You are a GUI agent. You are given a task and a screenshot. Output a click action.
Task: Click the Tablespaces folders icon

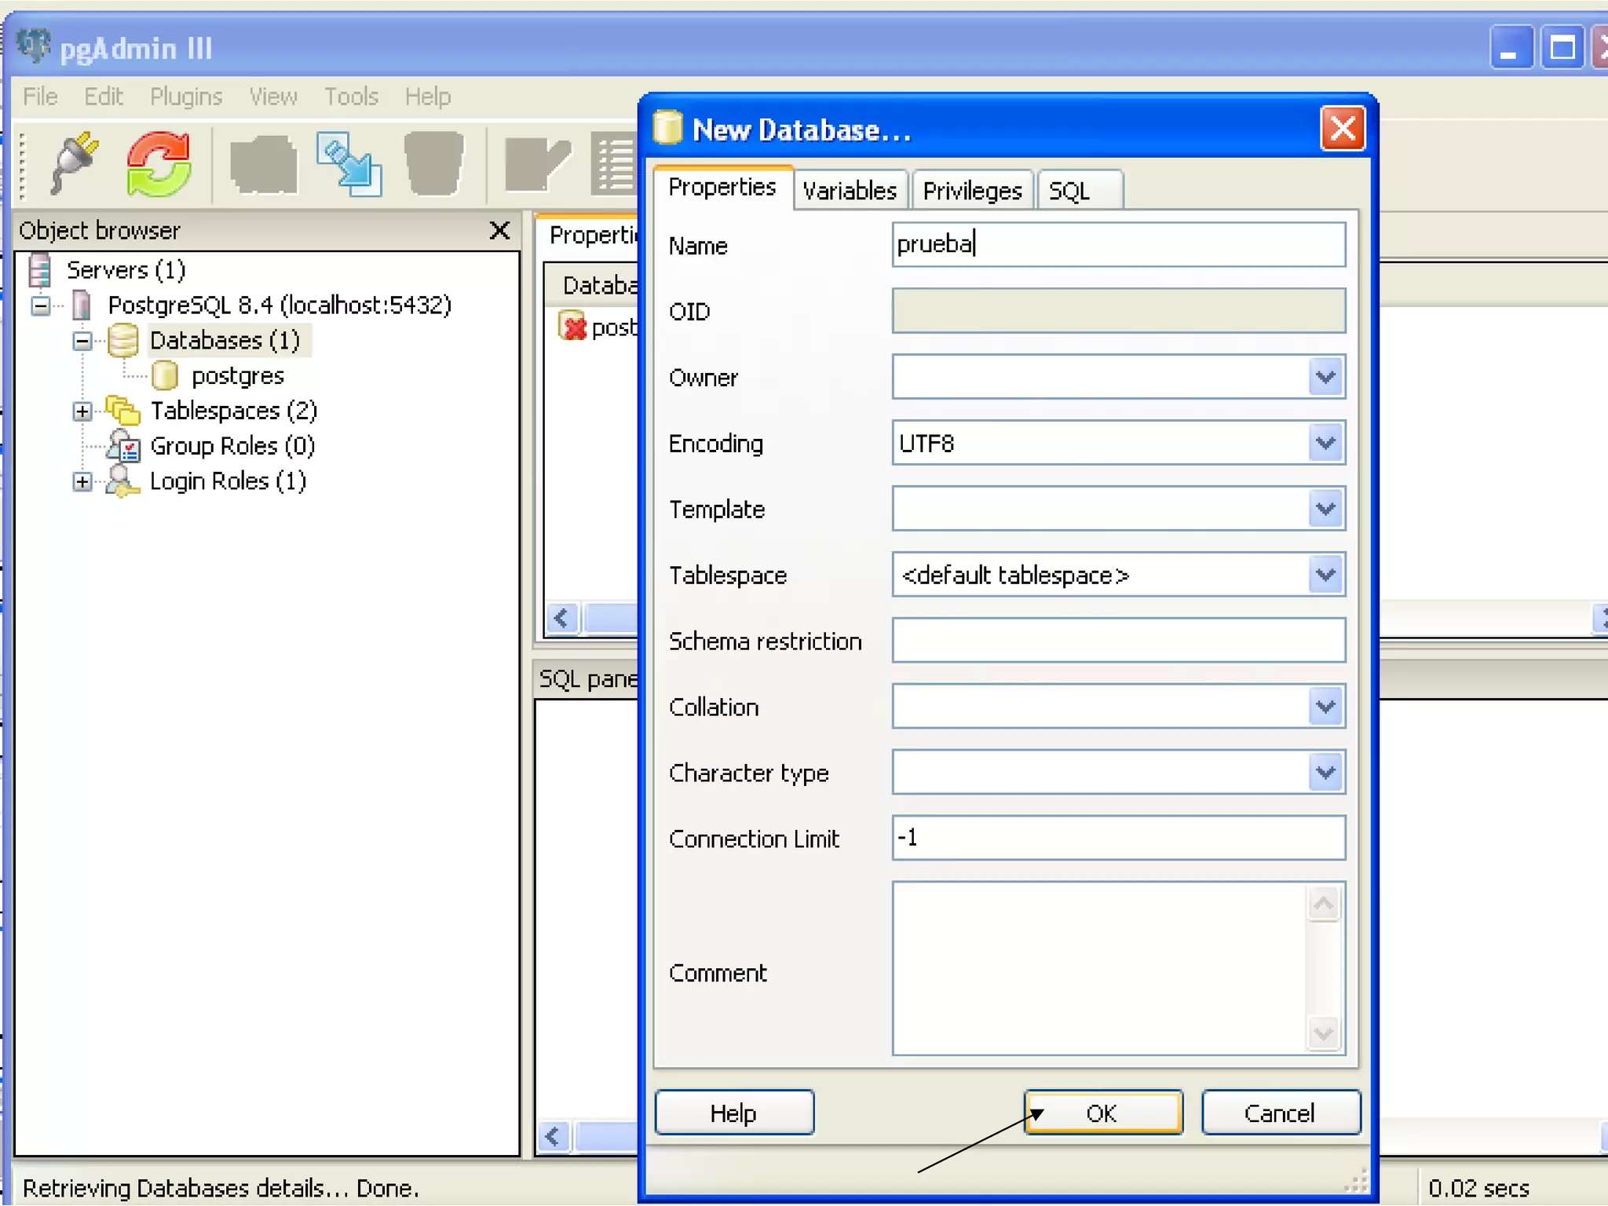click(x=123, y=411)
